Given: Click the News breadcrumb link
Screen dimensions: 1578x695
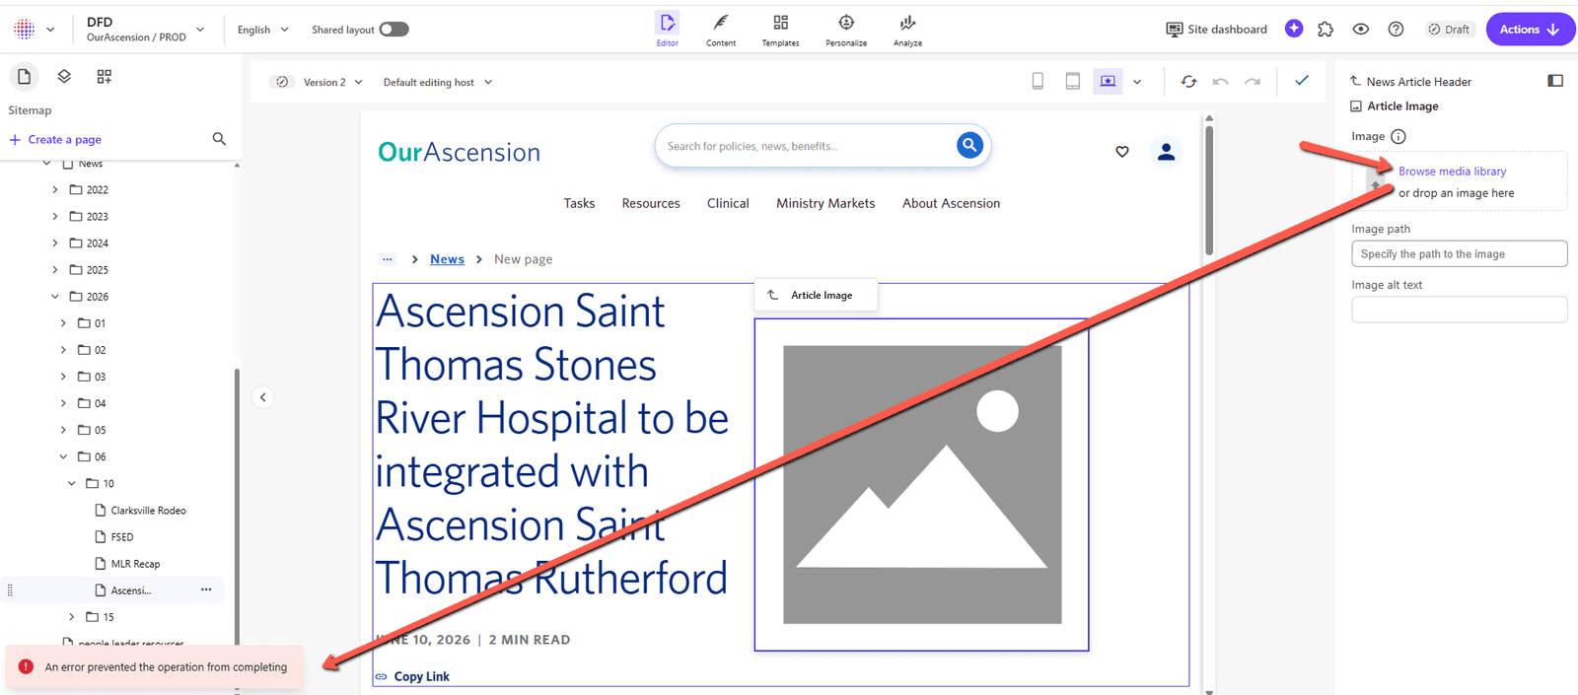Looking at the screenshot, I should coord(447,259).
